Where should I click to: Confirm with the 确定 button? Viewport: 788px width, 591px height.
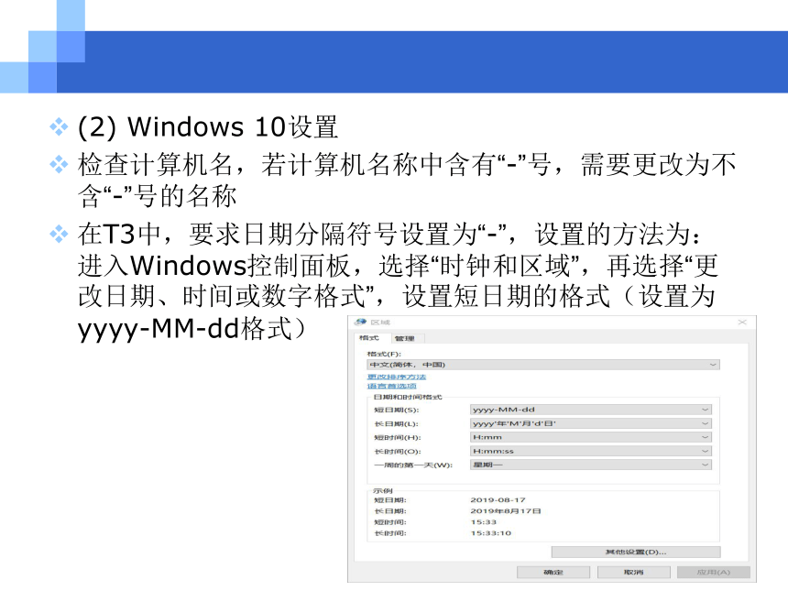(553, 573)
